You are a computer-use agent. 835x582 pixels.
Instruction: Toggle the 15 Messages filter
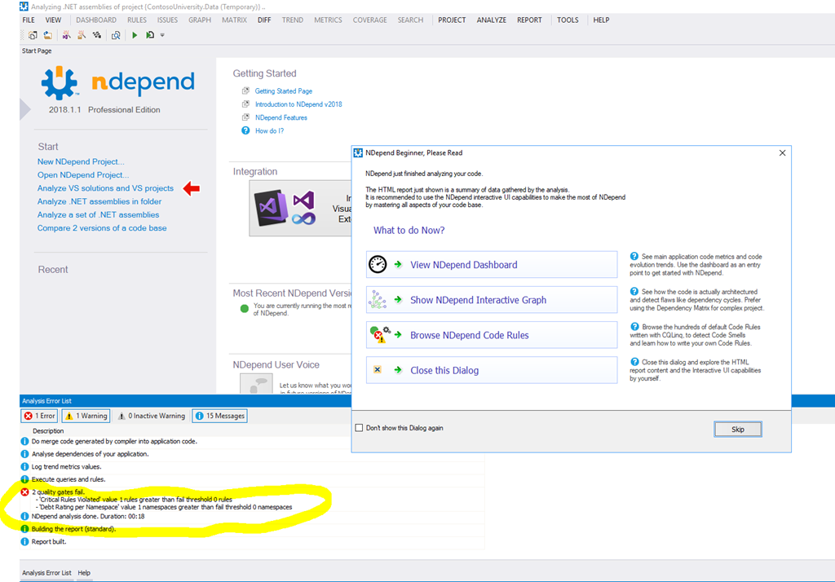point(219,416)
